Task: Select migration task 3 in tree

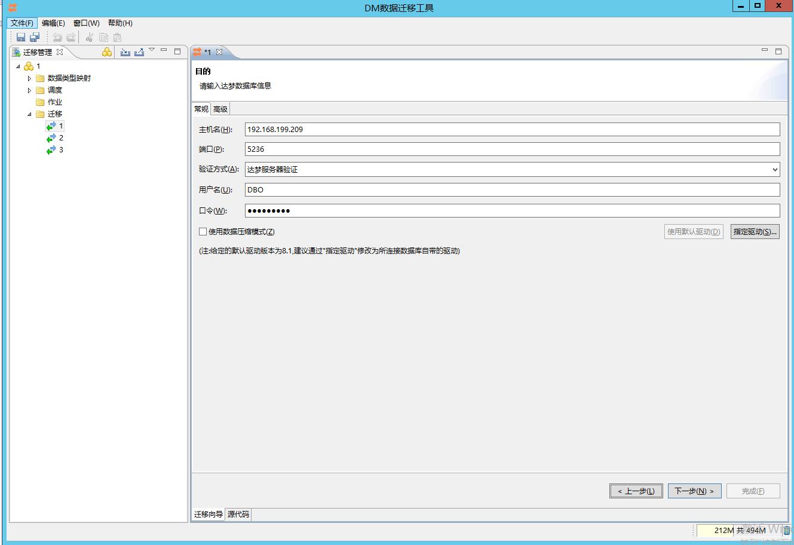Action: (x=55, y=150)
